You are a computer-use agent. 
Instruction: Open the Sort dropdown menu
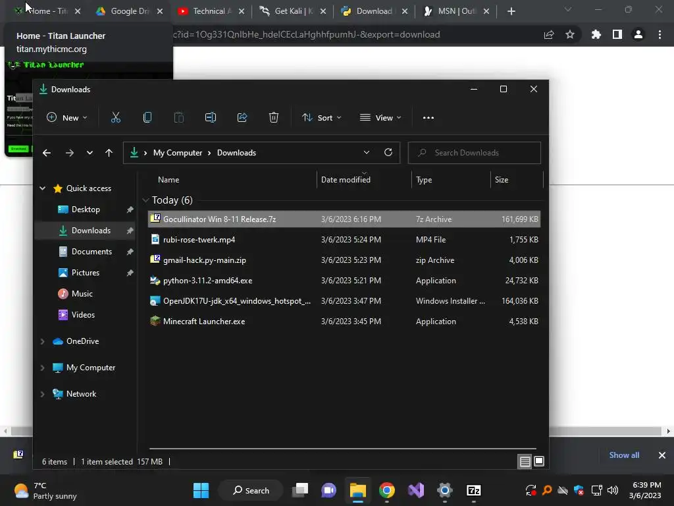[x=321, y=117]
